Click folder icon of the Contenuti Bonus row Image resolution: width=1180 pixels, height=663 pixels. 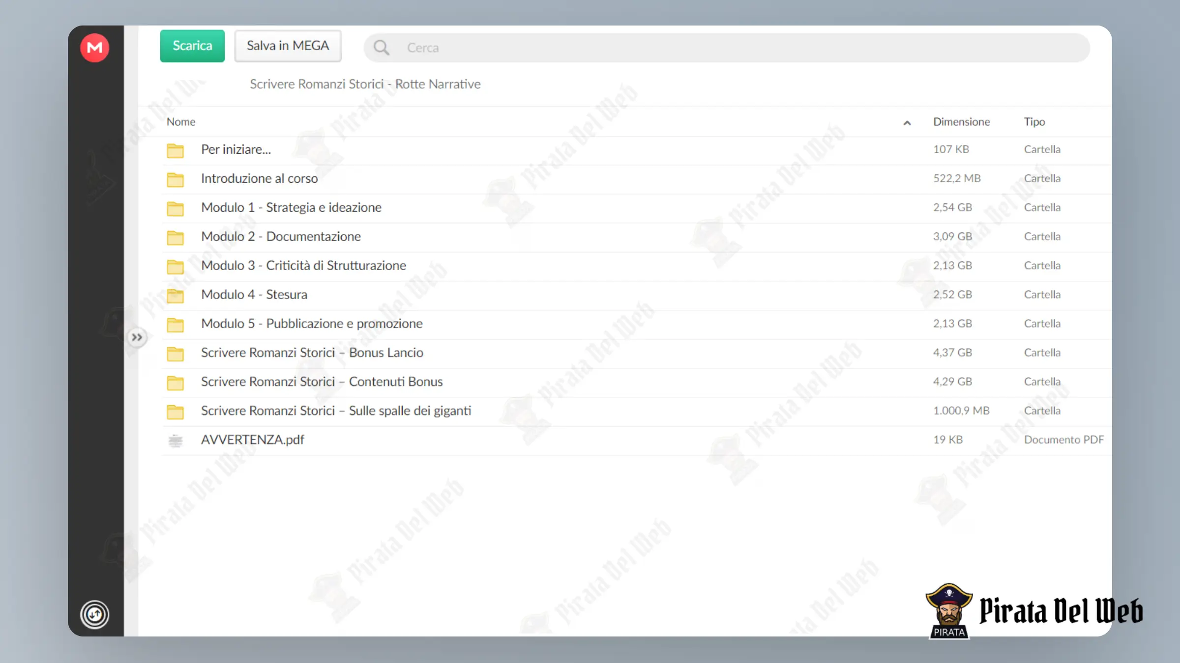[x=175, y=382]
